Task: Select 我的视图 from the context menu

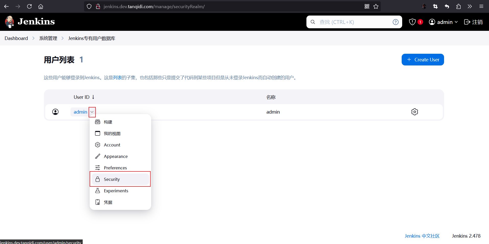Action: point(120,133)
